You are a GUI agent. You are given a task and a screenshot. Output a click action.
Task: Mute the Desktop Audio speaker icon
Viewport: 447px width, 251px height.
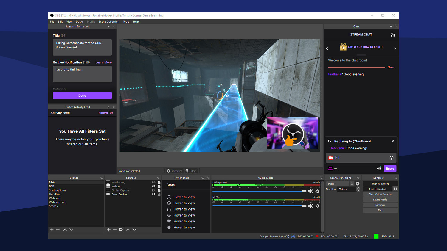310,191
